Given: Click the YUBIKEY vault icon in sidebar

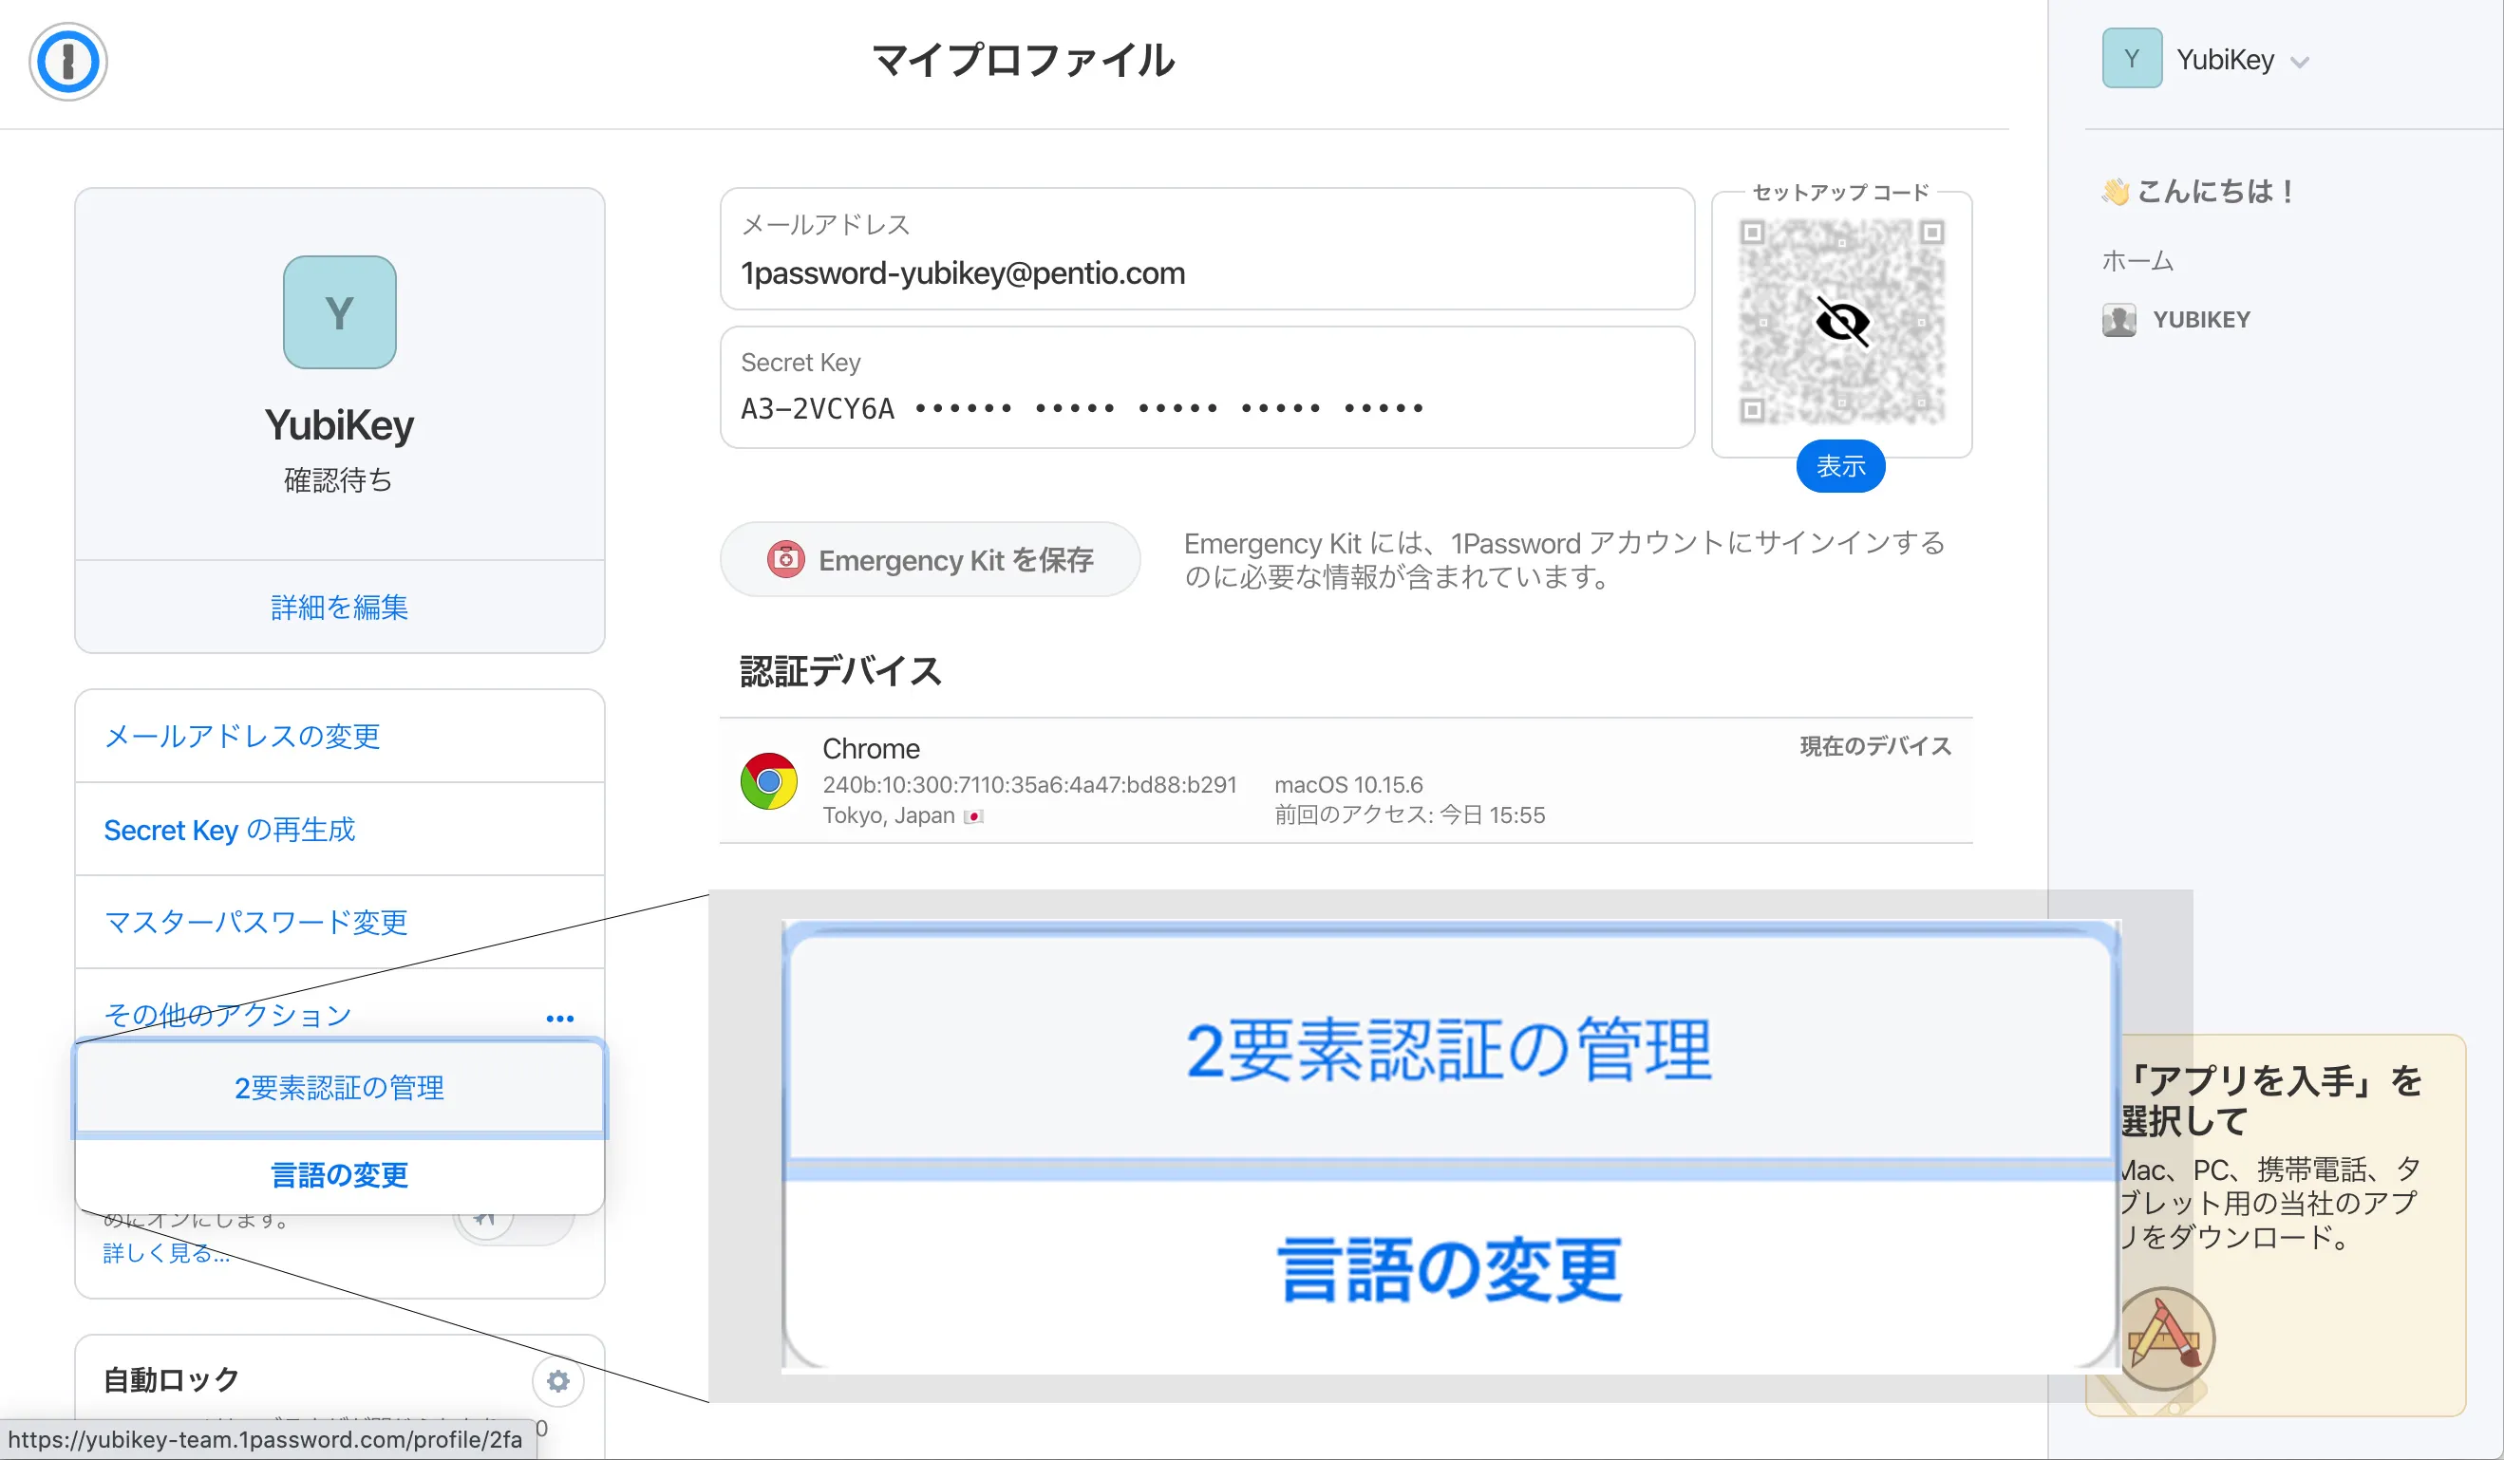Looking at the screenshot, I should [2118, 320].
